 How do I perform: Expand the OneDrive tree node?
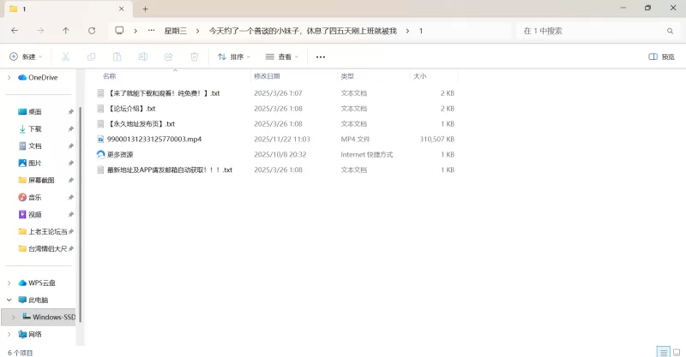9,77
